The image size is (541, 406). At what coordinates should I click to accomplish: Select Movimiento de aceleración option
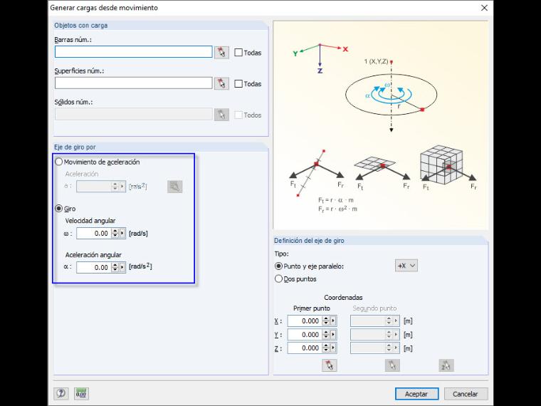click(x=59, y=162)
